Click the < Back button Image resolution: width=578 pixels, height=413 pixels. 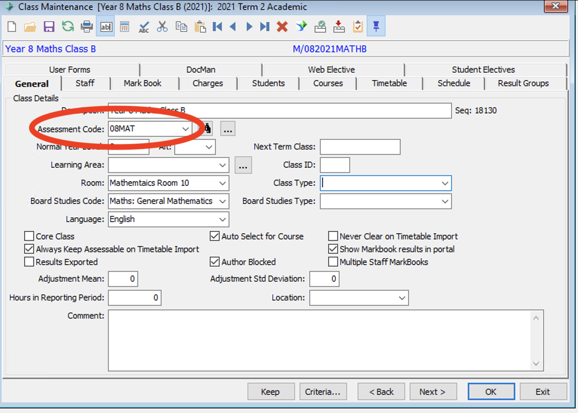pyautogui.click(x=381, y=391)
